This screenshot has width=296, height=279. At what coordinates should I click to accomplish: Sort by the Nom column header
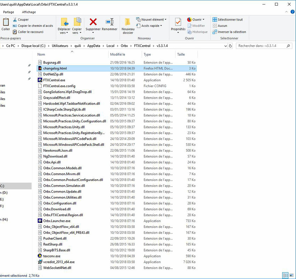click(41, 54)
